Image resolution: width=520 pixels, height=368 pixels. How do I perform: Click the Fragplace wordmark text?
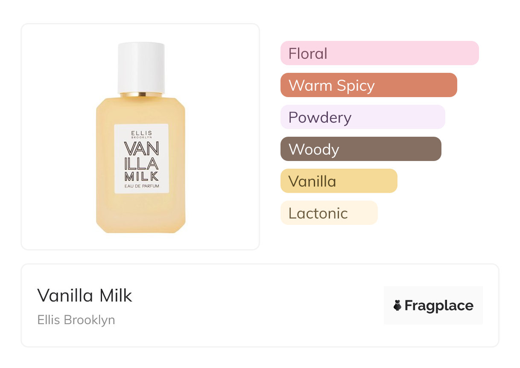tap(439, 305)
